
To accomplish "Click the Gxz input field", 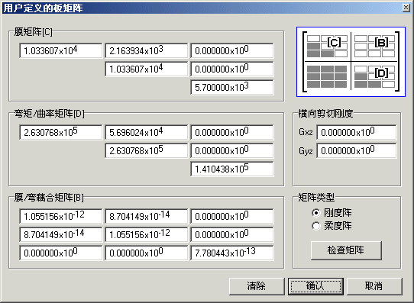I will (x=357, y=132).
